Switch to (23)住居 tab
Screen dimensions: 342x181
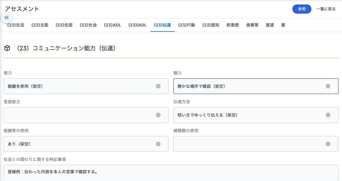64,25
